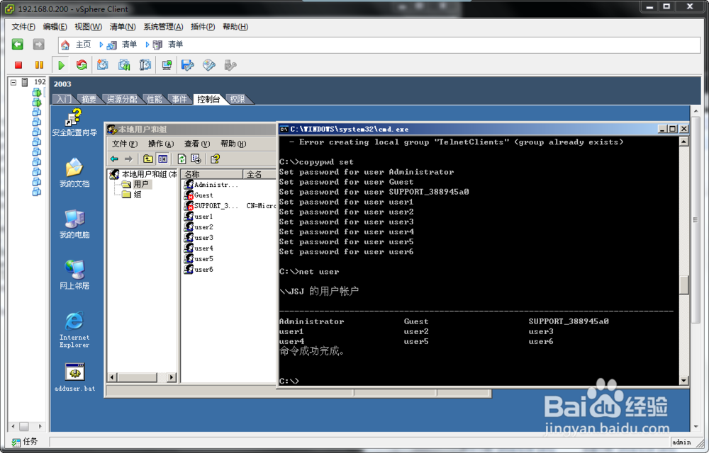This screenshot has width=709, height=453.
Task: Click the launch console monitor icon
Action: point(167,65)
